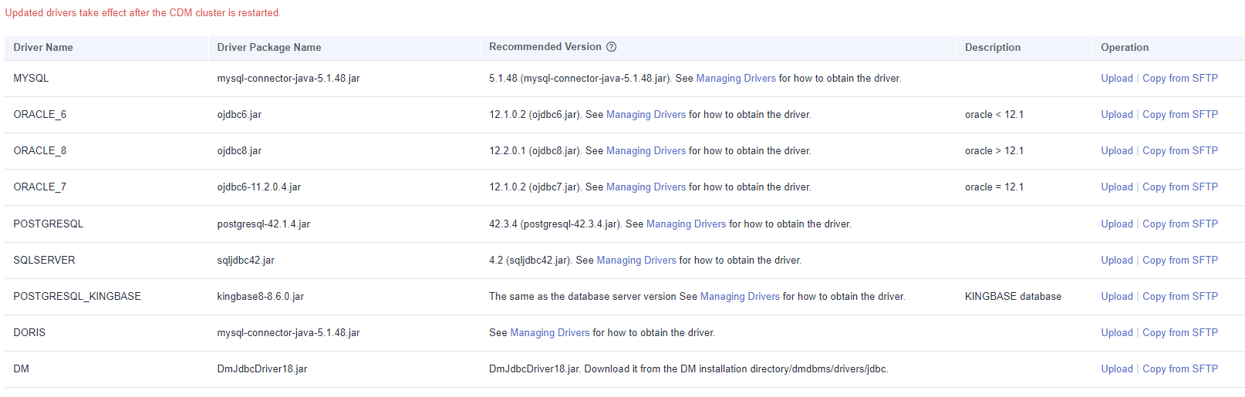The height and width of the screenshot is (397, 1245).
Task: Click package name ojdbc6-11.2.0.4.jar
Action: (259, 187)
